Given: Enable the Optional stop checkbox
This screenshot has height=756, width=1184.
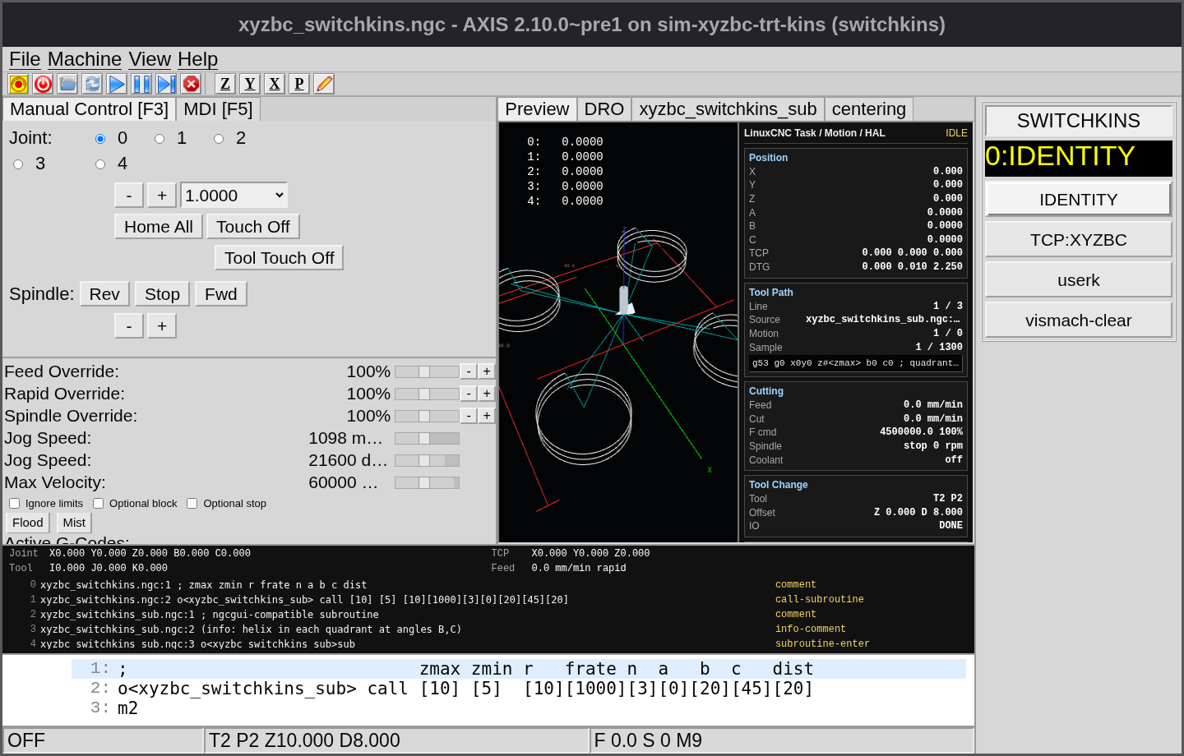Looking at the screenshot, I should click(192, 504).
